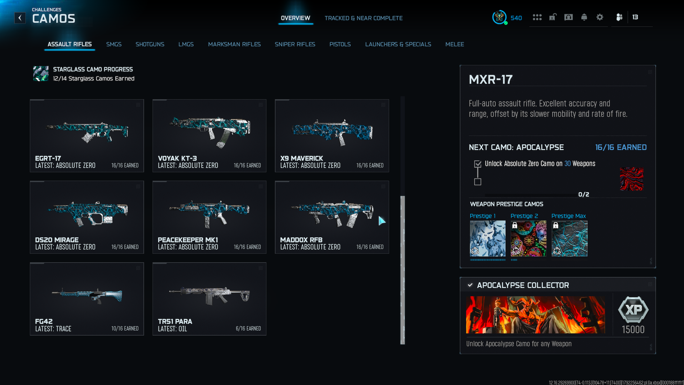This screenshot has width=684, height=385.
Task: Open the TR51 Para weapon card
Action: 209,299
